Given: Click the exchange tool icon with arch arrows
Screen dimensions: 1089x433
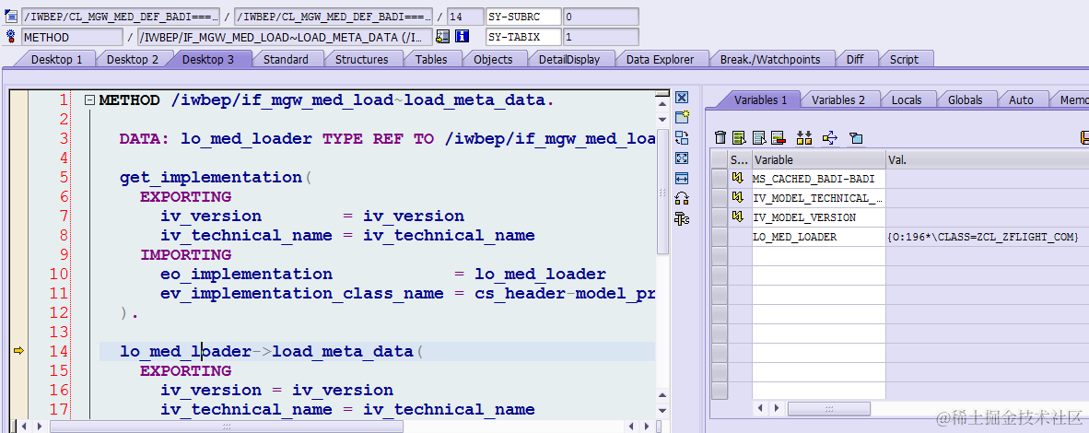Looking at the screenshot, I should click(x=682, y=199).
